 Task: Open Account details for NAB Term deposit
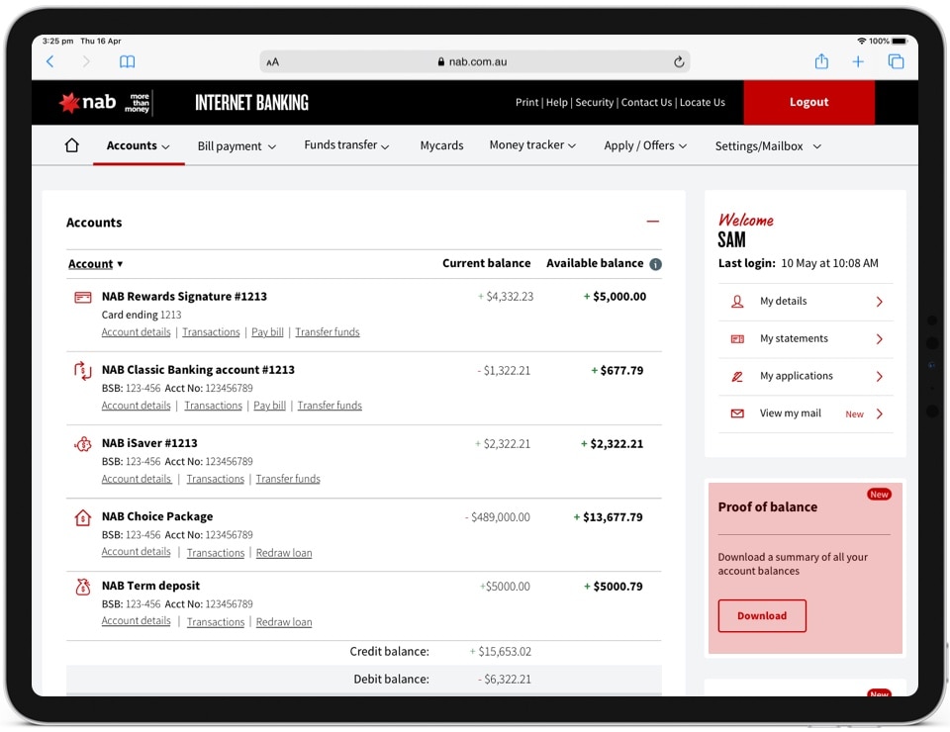coord(137,621)
